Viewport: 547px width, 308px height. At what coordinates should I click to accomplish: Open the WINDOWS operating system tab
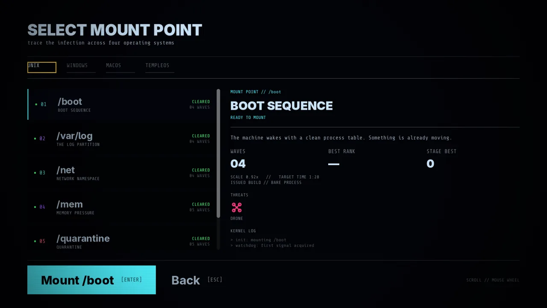(x=81, y=68)
